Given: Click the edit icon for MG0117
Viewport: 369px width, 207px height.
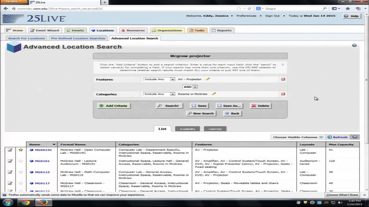Looking at the screenshot, I should 10,183.
